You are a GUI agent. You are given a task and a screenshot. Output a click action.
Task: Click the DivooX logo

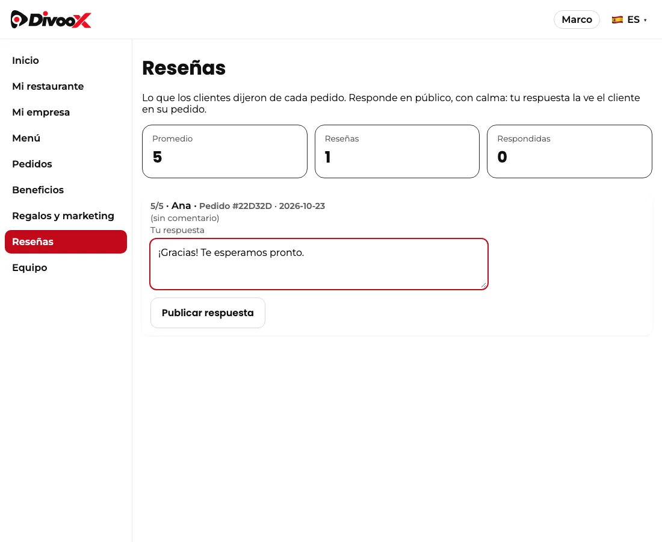point(51,19)
